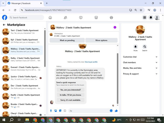164x123 pixels.
Task: Open the Friends icon in top navigation
Action: coord(65,17)
